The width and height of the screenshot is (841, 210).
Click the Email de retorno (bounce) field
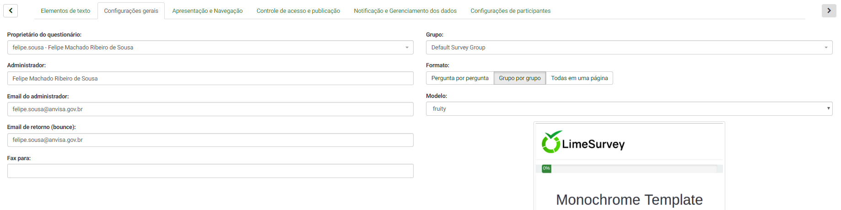click(x=210, y=140)
